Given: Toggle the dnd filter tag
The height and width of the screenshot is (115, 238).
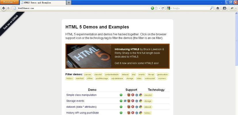Looking at the screenshot, I should point(134,74).
